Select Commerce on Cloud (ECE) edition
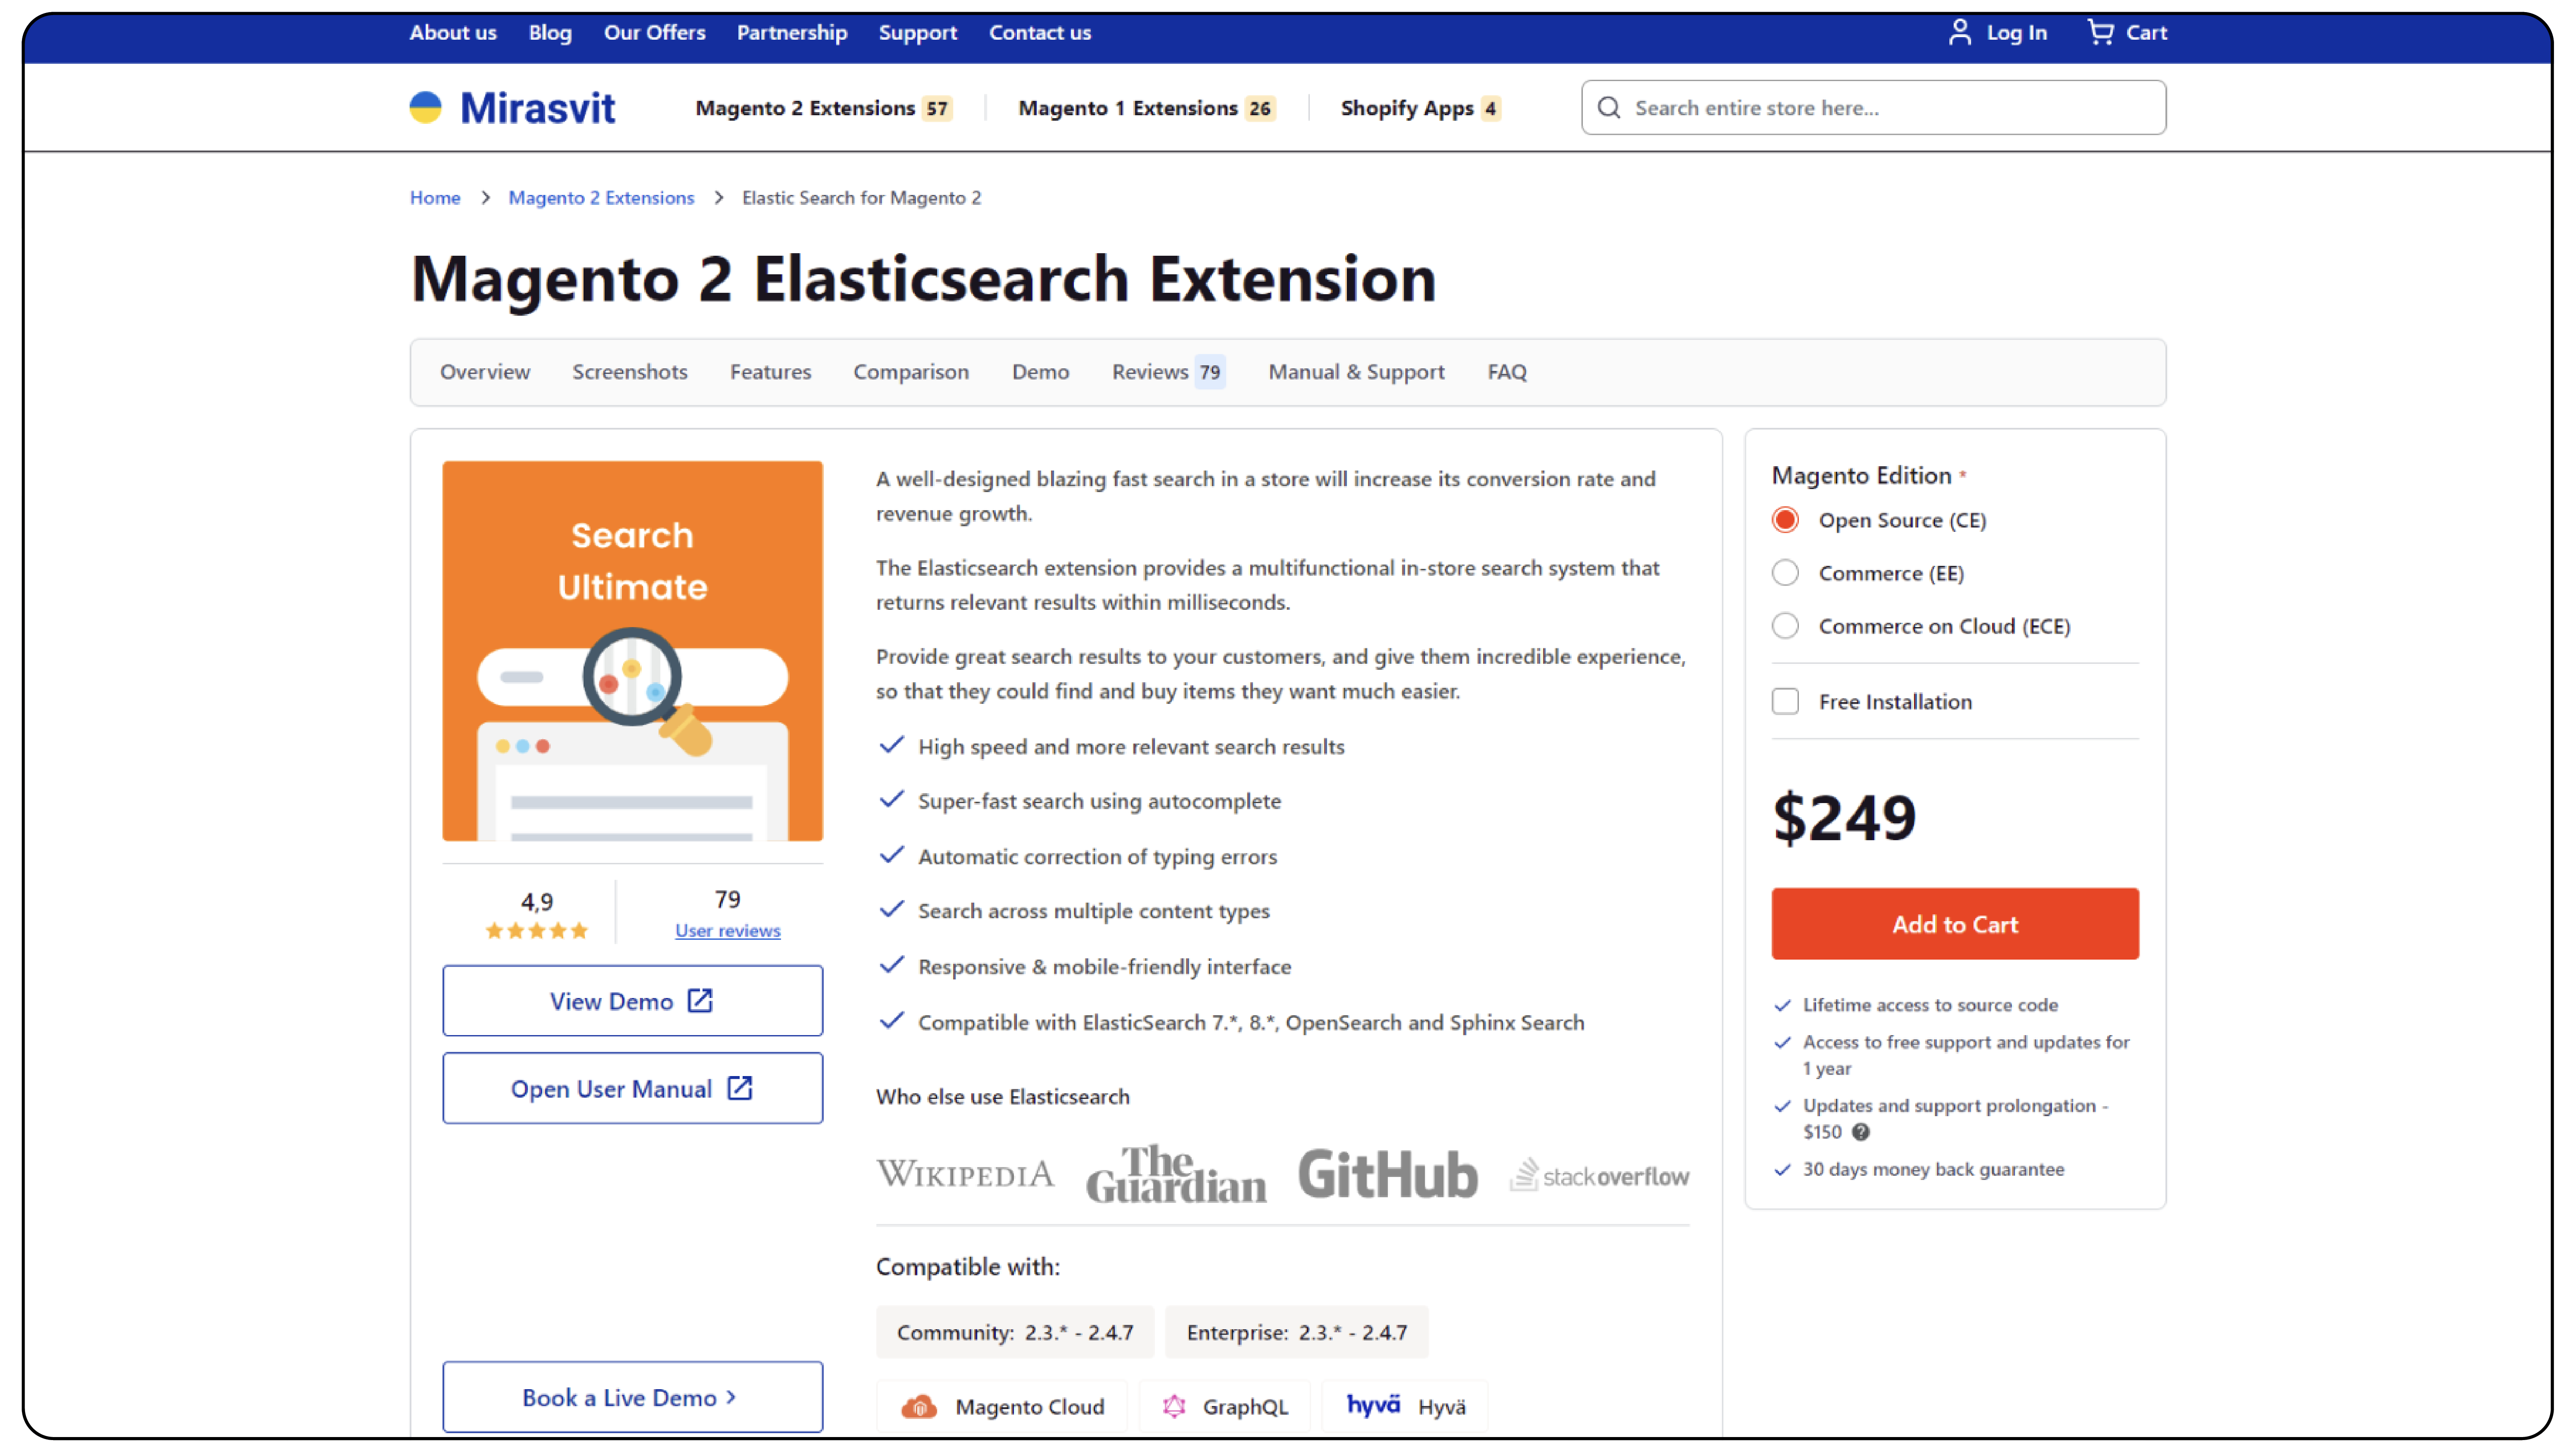Viewport: 2576px width, 1453px height. pos(1785,626)
